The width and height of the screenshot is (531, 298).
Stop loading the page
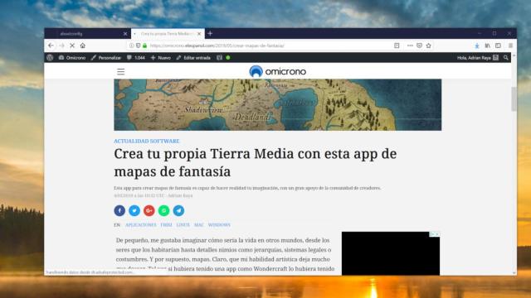(x=72, y=46)
